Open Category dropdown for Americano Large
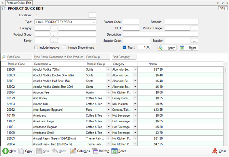The height and width of the screenshot is (157, 229). (x=135, y=121)
